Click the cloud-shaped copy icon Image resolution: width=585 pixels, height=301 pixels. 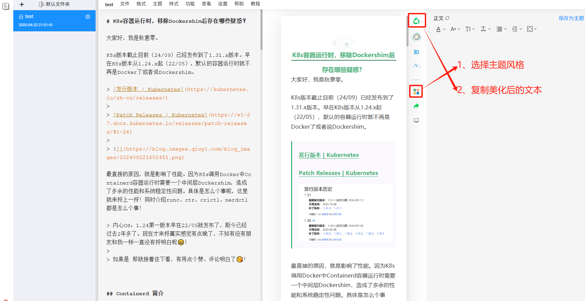(416, 37)
